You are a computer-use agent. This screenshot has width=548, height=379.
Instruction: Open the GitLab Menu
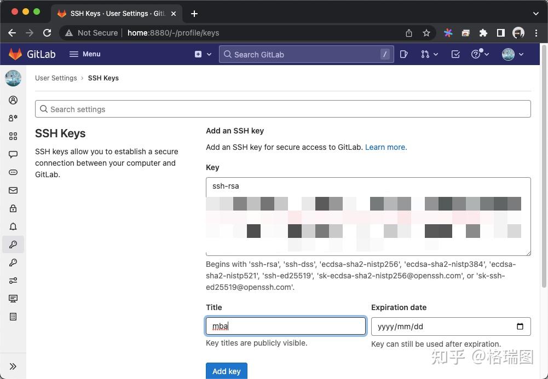click(85, 54)
